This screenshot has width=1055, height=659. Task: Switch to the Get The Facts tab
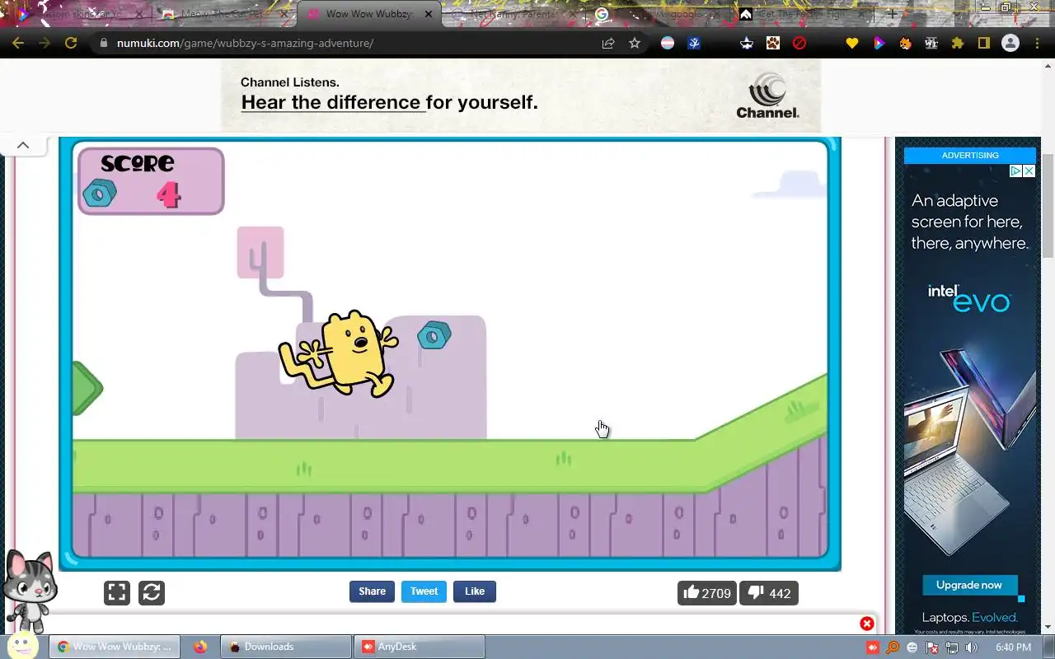804,14
